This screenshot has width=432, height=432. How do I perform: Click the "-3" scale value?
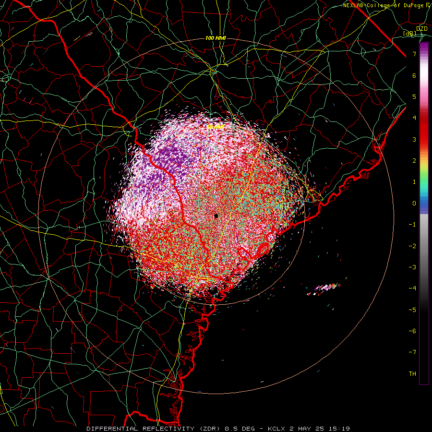[x=412, y=267]
